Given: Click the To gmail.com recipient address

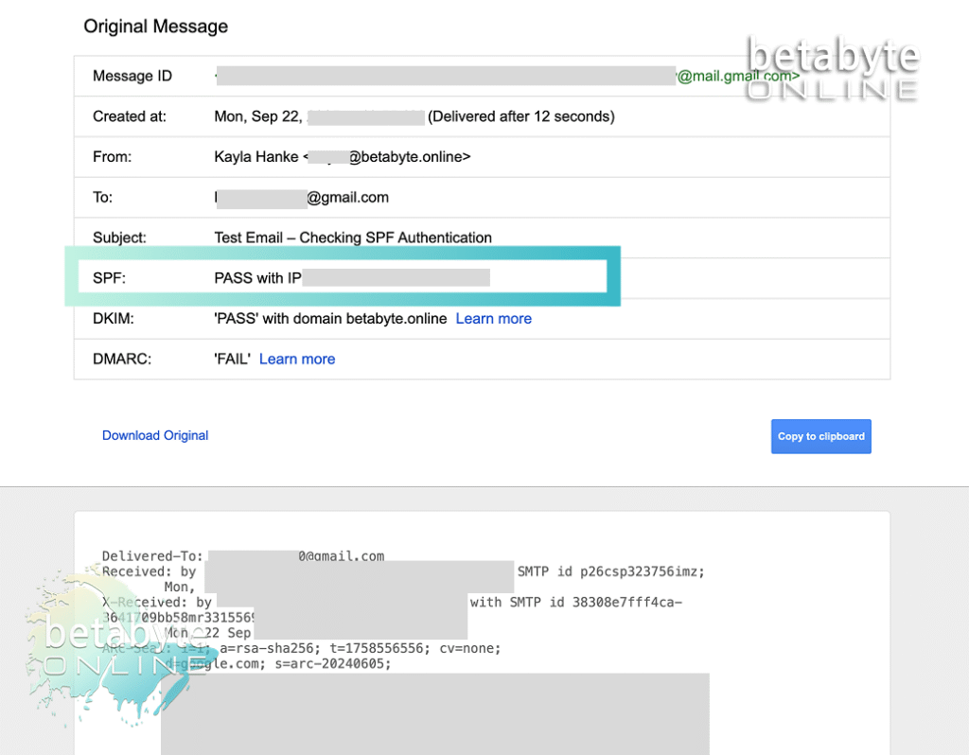Looking at the screenshot, I should click(302, 198).
